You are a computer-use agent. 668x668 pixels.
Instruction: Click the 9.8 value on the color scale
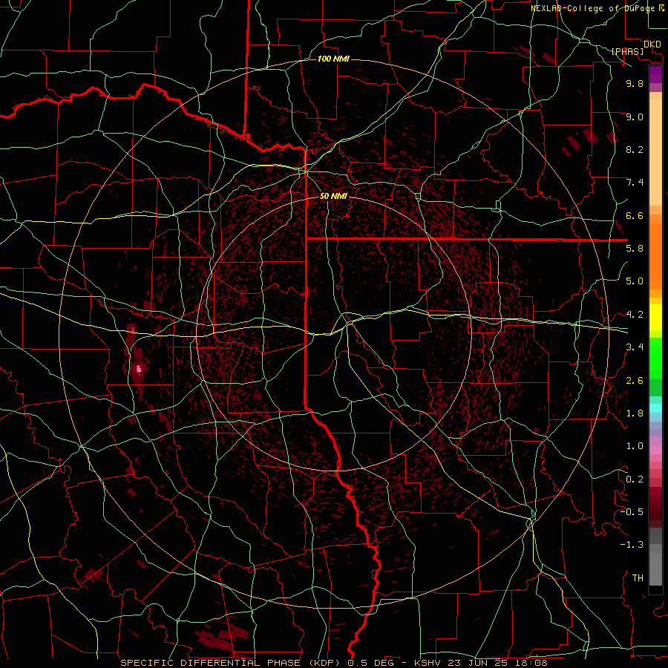(x=635, y=83)
